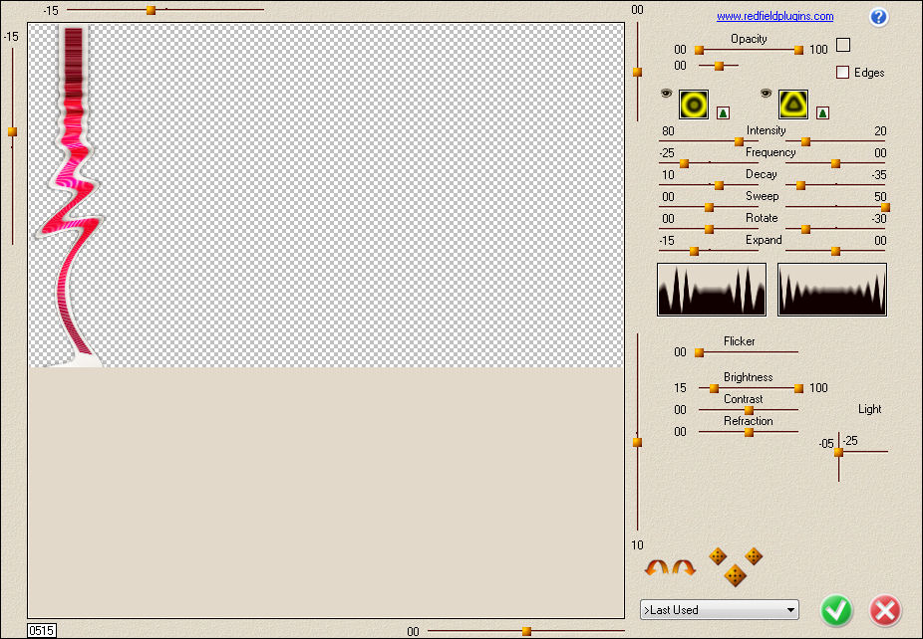Click right Expand slider handle at 00

coord(835,252)
